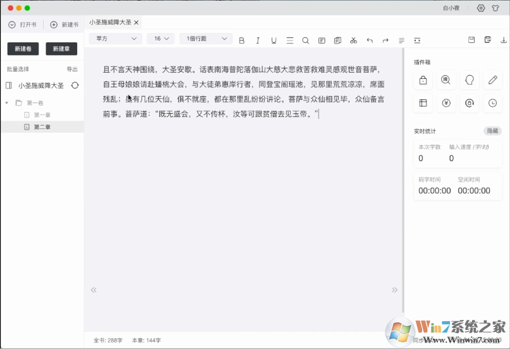Image resolution: width=510 pixels, height=349 pixels.
Task: Toggle italic formatting
Action: click(258, 40)
